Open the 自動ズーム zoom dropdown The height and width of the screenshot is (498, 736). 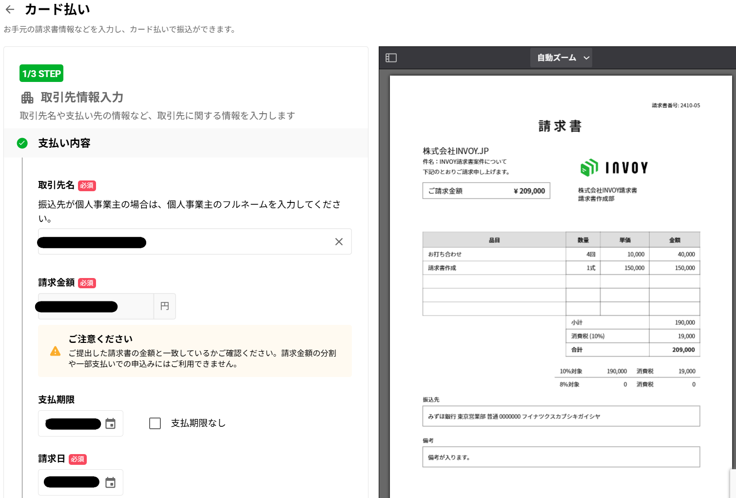(x=561, y=58)
